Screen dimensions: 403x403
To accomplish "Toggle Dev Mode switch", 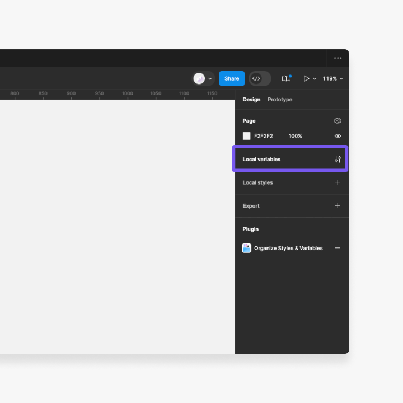I will (260, 79).
